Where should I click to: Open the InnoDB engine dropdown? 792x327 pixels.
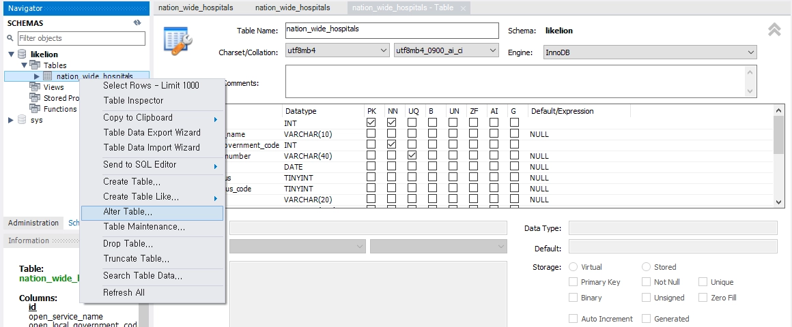click(x=649, y=52)
